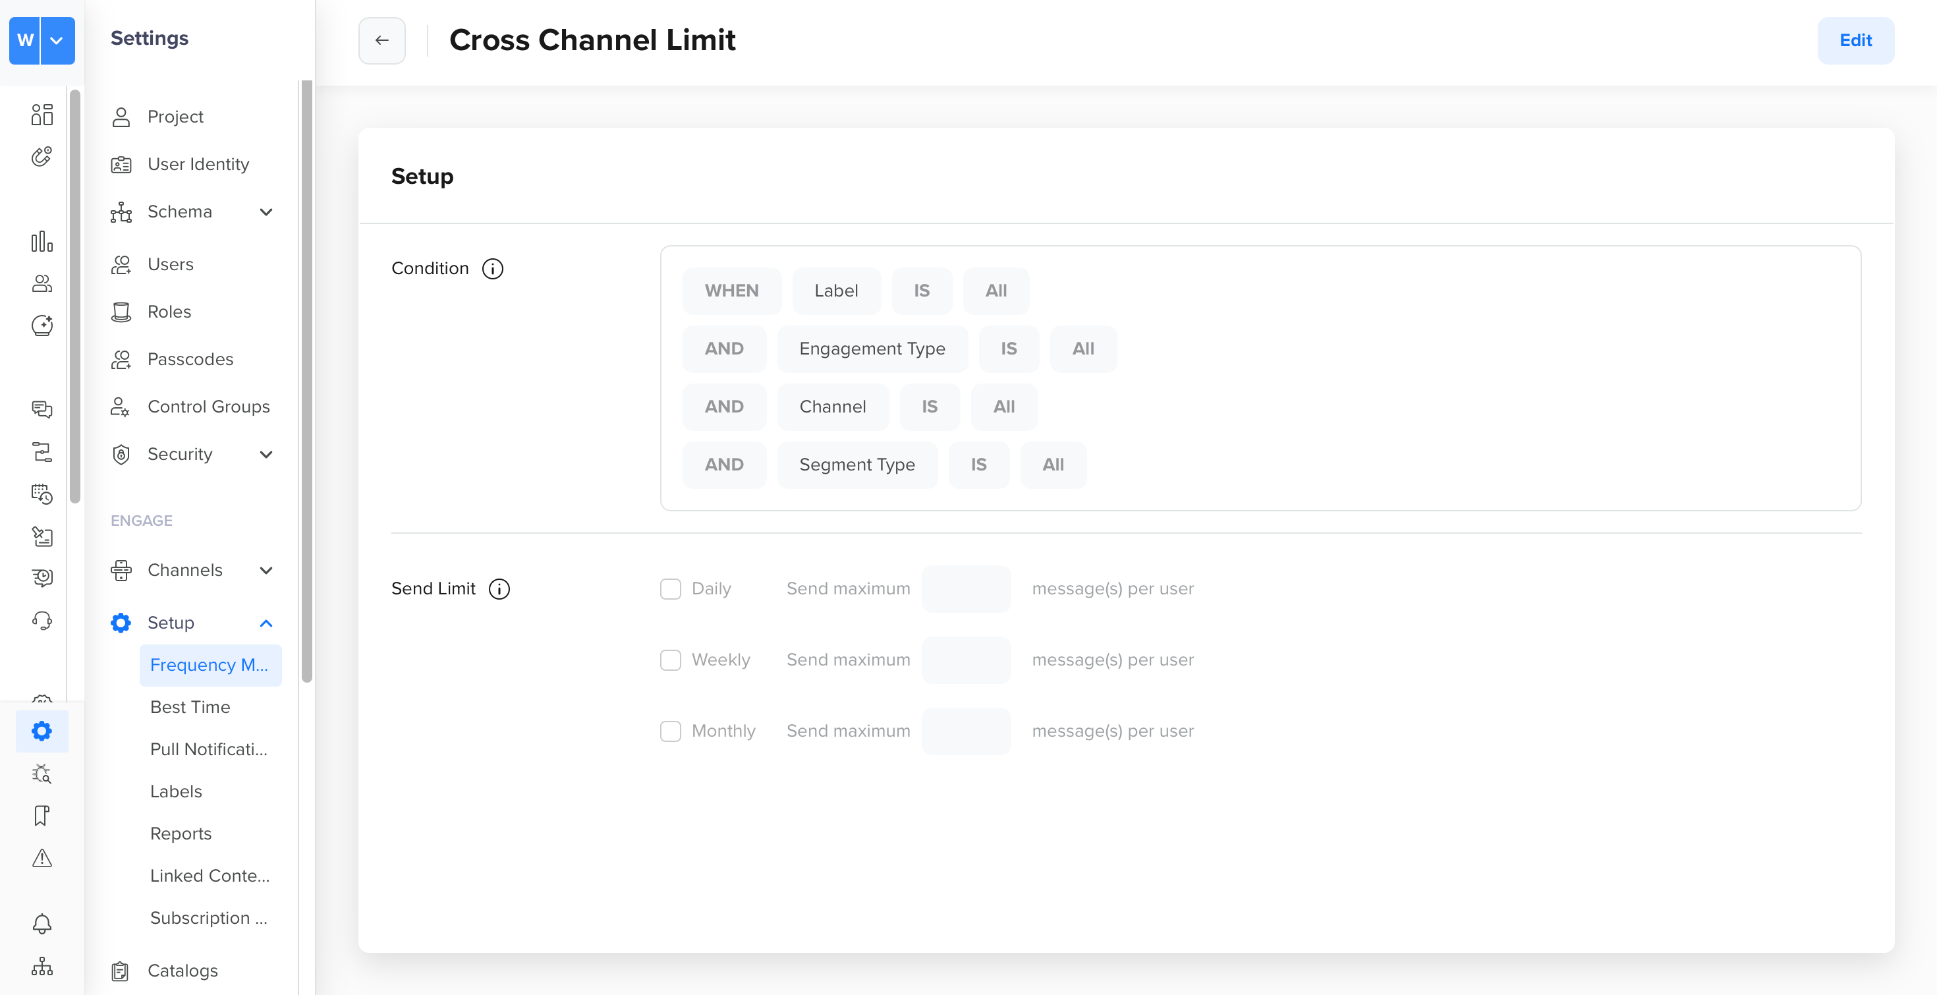The width and height of the screenshot is (1937, 995).
Task: Click the Send Limit info icon
Action: coord(499,589)
